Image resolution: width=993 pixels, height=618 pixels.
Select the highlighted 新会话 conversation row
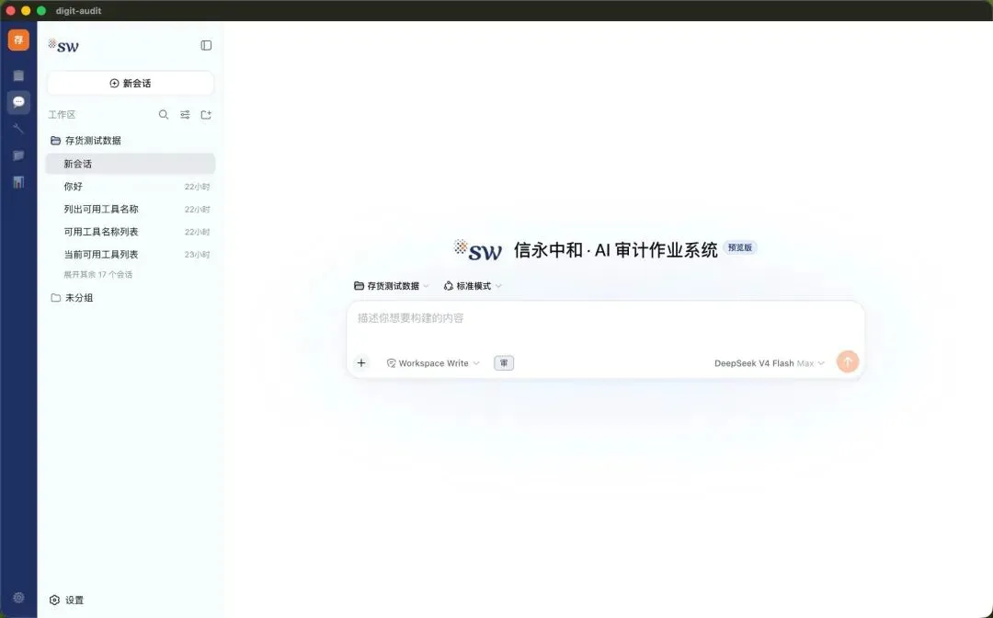coord(131,164)
